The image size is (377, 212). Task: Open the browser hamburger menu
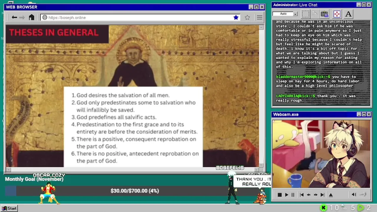(x=259, y=18)
